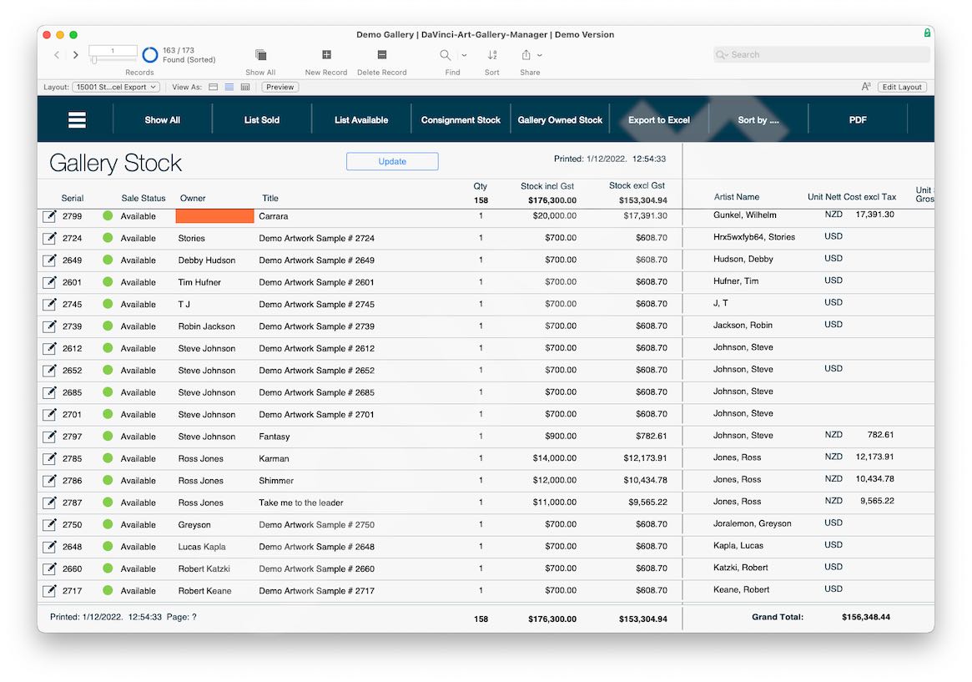The image size is (972, 682).
Task: Open the Layout dropdown menu
Action: 116,87
